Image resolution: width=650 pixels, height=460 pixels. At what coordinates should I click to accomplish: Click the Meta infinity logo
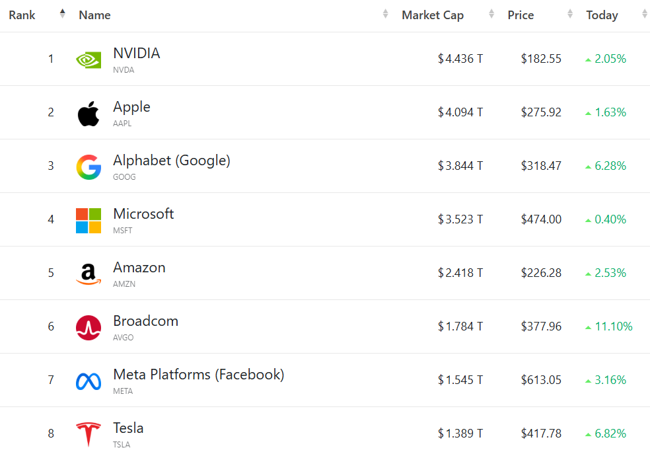point(89,381)
